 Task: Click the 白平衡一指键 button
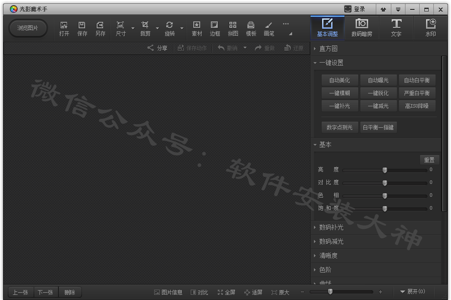pos(378,127)
